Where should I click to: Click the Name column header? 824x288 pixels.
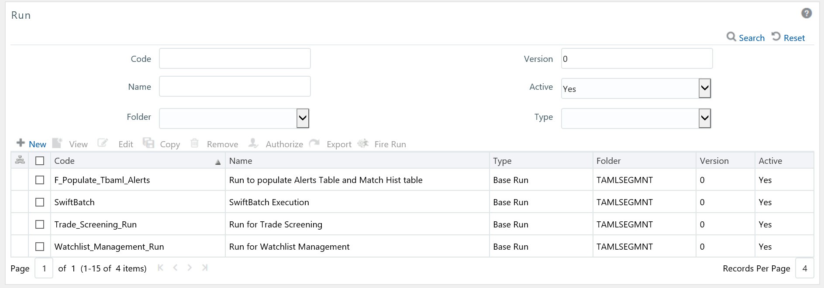click(x=241, y=161)
